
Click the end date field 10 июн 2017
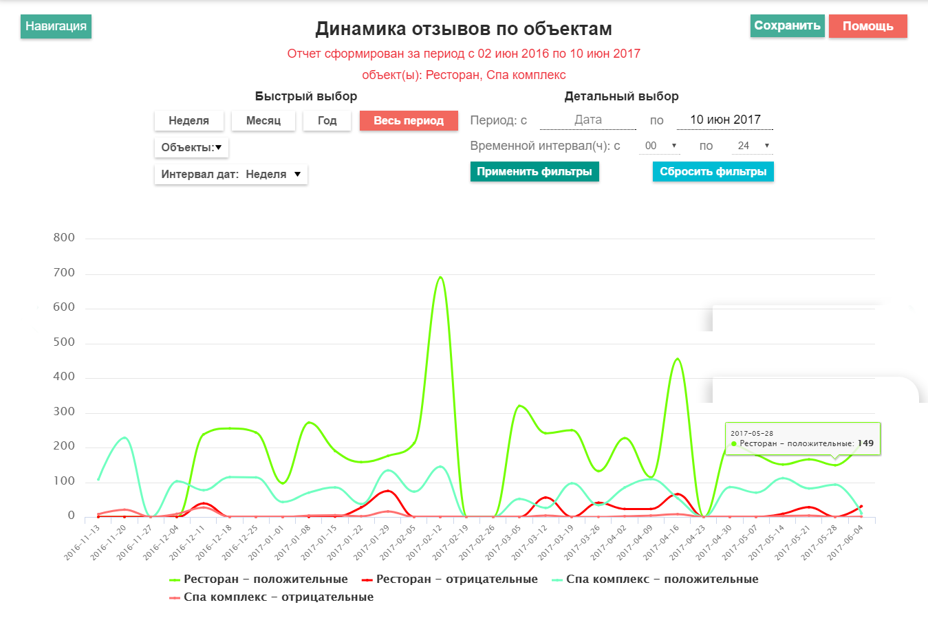[x=725, y=120]
